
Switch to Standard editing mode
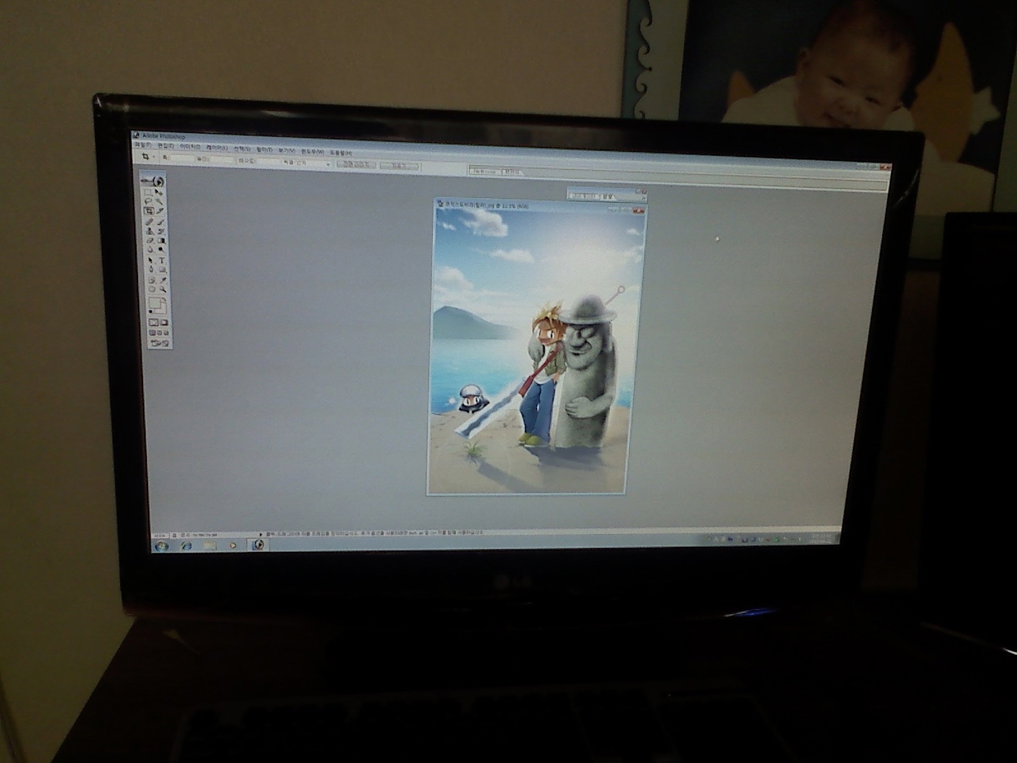pyautogui.click(x=153, y=322)
